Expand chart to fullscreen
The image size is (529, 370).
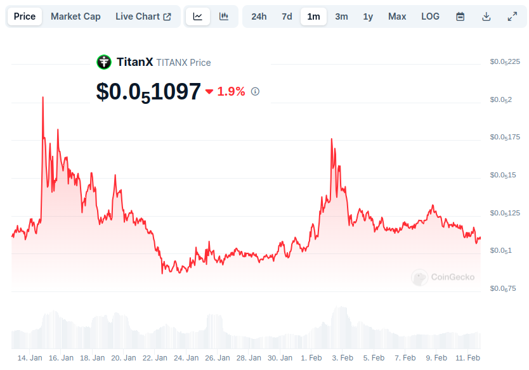point(513,16)
